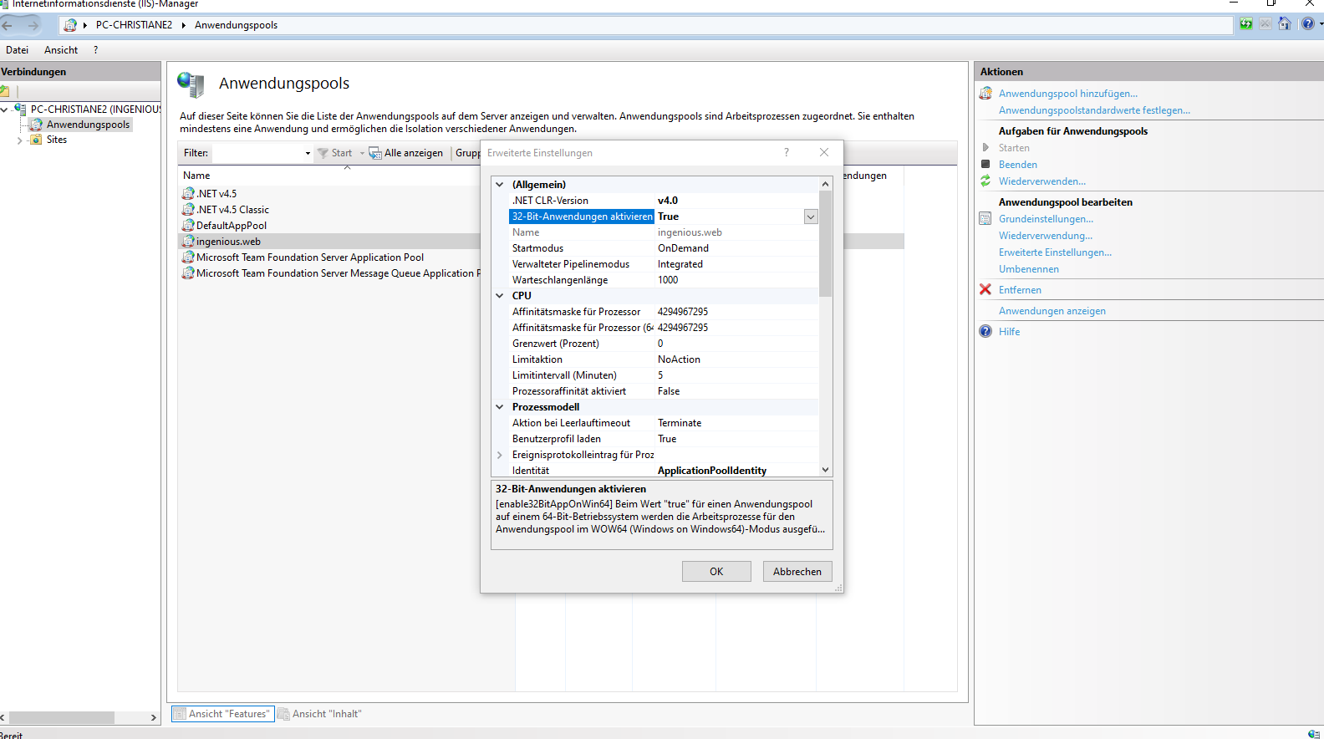Open the Ansicht menu
1324x739 pixels.
coord(61,50)
